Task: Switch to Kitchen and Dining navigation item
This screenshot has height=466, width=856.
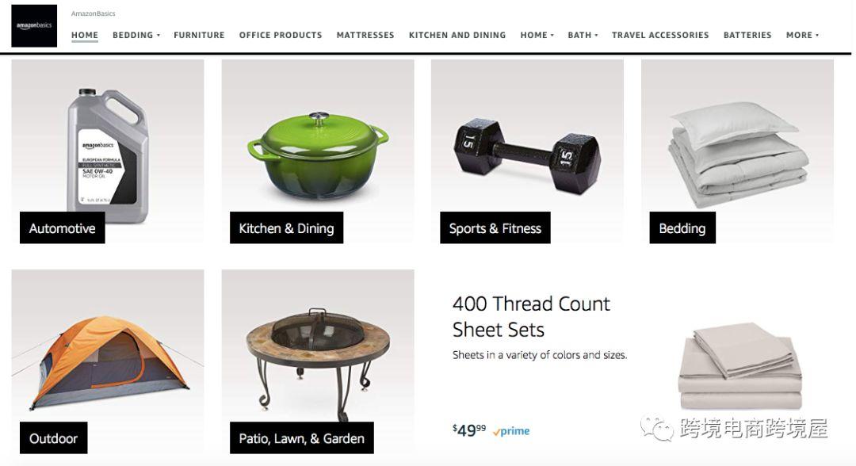Action: pos(457,35)
